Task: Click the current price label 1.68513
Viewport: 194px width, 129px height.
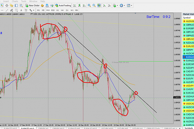Action: tap(177, 97)
